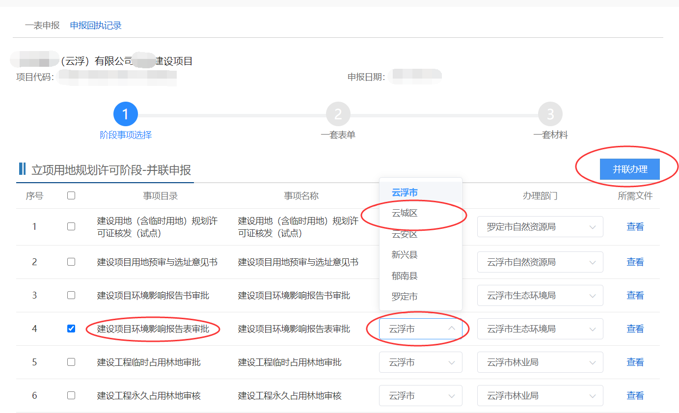Screen dimensions: 679x413
Task: Open the 罗定市自然资源局 department dropdown
Action: (540, 227)
